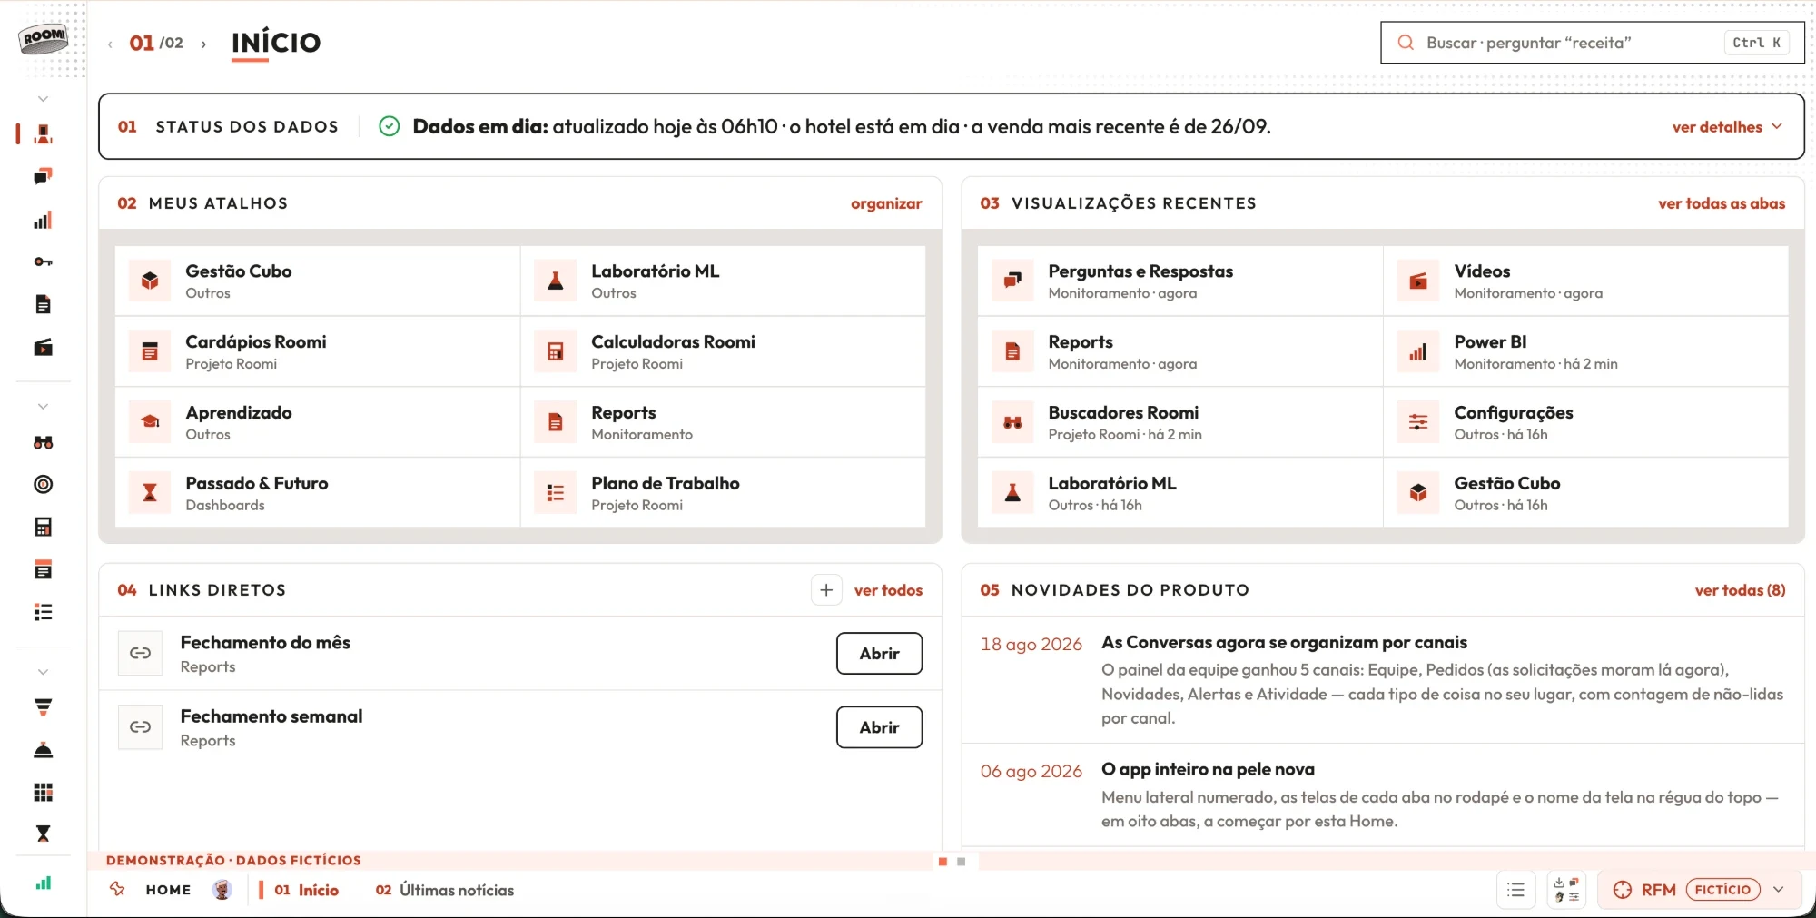
Task: Add a new direct link with plus button
Action: click(826, 590)
